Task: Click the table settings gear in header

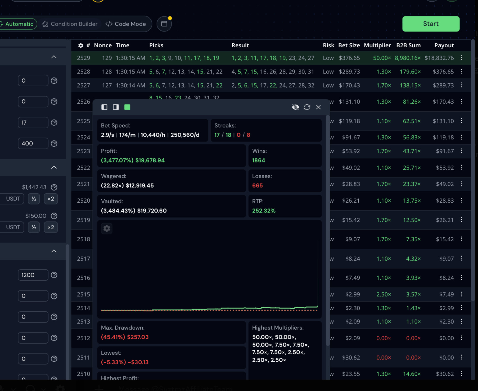Action: click(x=81, y=46)
